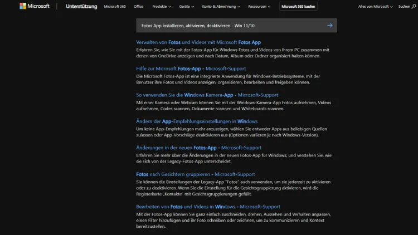This screenshot has width=418, height=235.
Task: Open the Unterstützung home link
Action: 81,6
